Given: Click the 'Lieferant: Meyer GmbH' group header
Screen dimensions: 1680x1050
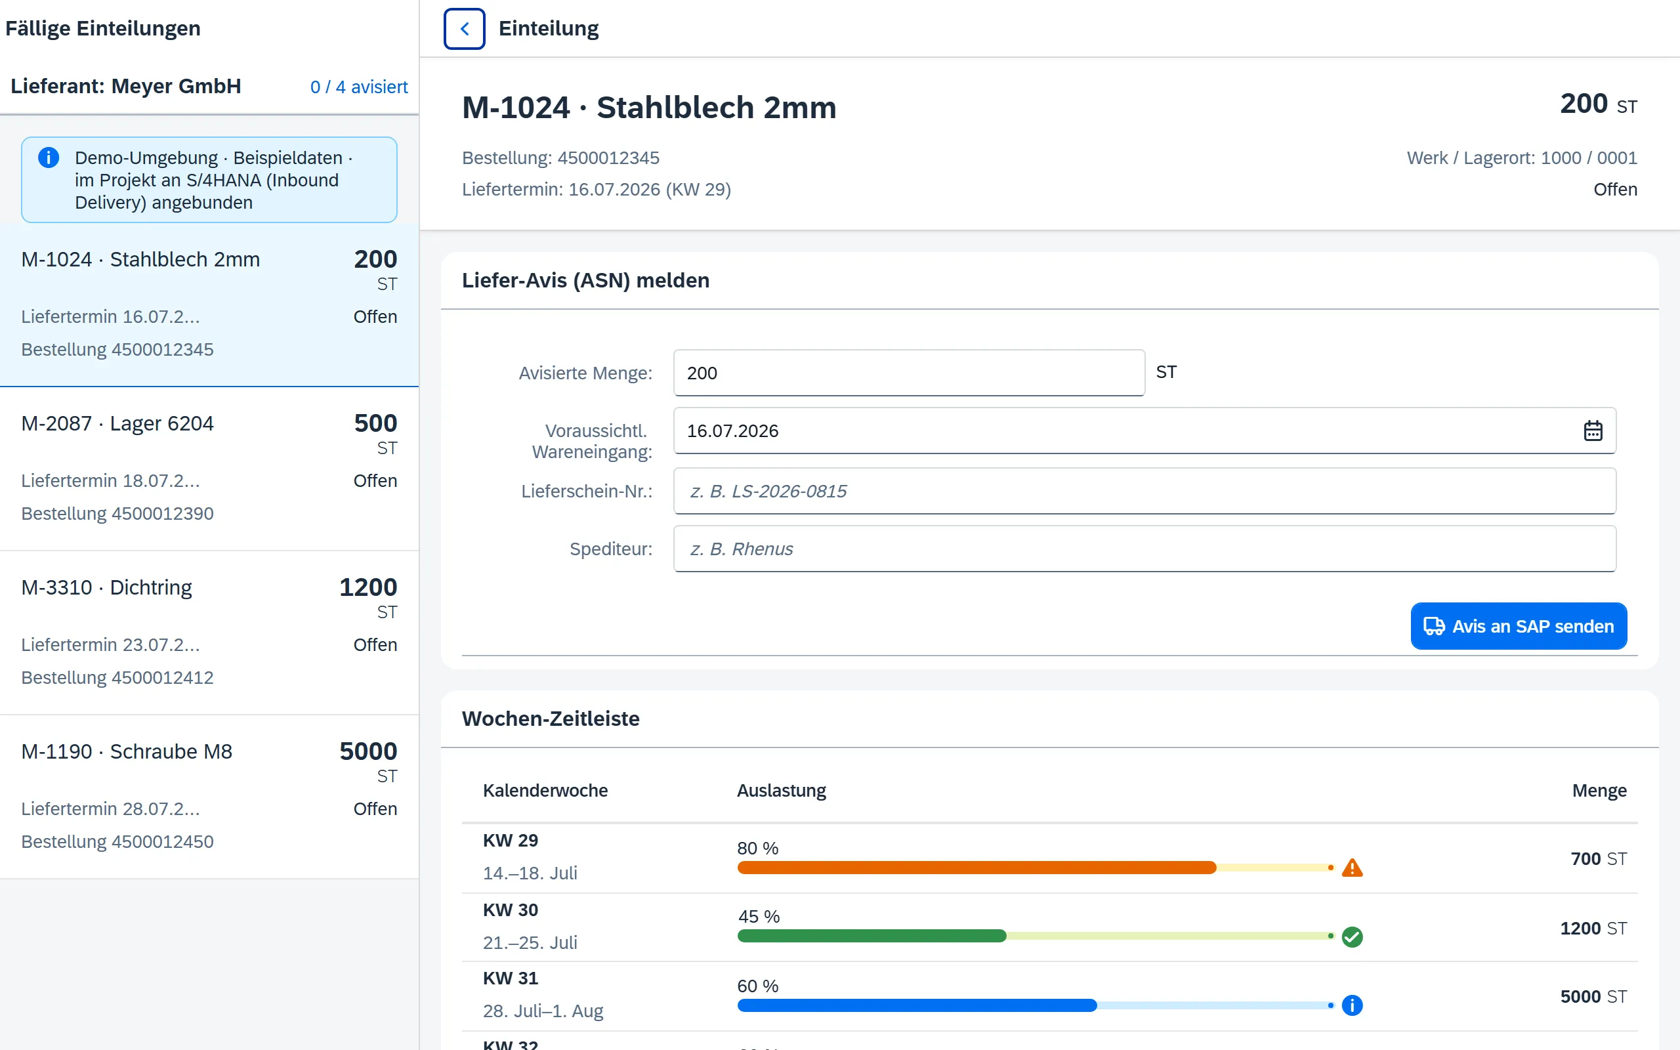Looking at the screenshot, I should [x=125, y=86].
